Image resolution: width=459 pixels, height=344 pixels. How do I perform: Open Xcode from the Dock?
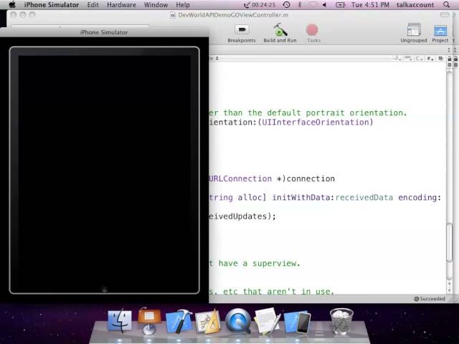point(179,321)
